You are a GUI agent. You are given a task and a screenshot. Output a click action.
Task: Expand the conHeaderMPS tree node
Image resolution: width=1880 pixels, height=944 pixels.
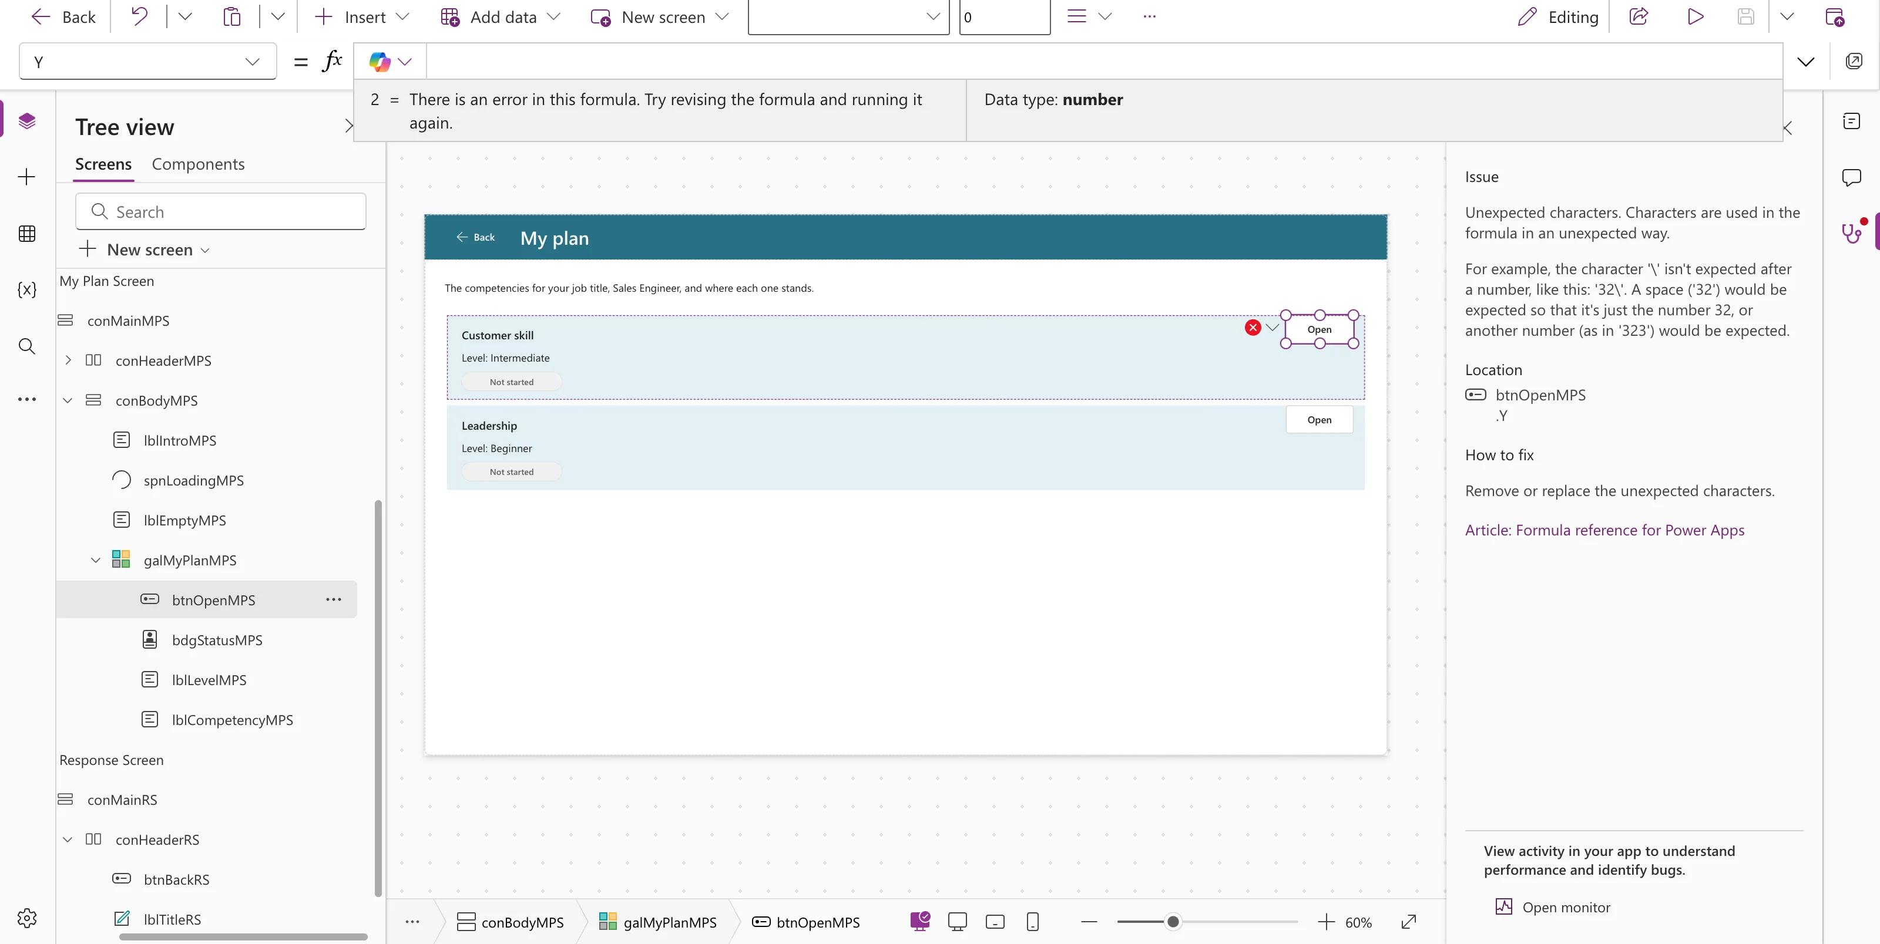pos(68,360)
